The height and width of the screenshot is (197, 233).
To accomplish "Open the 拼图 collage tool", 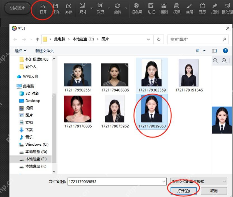I will point(164,9).
